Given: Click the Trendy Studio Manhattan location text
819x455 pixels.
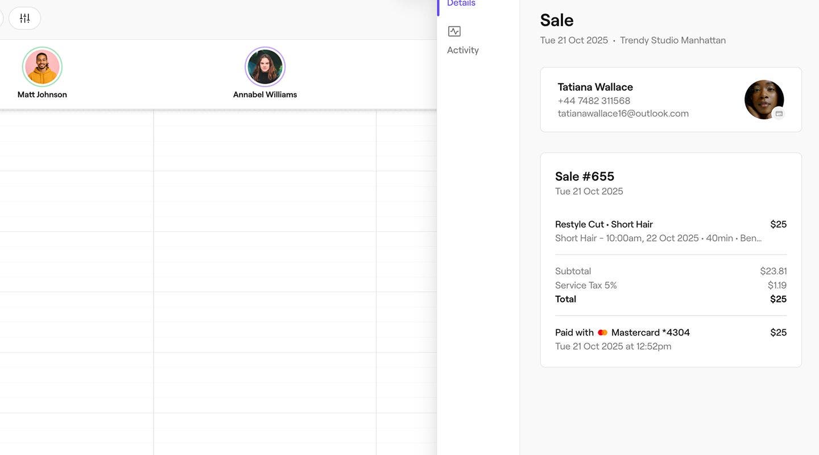Looking at the screenshot, I should coord(672,40).
